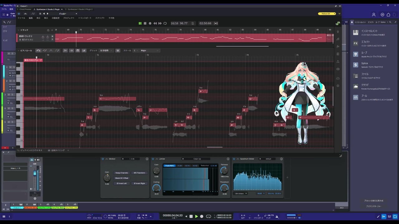Select the pointer note edit tool
The image size is (399, 224).
click(x=38, y=50)
